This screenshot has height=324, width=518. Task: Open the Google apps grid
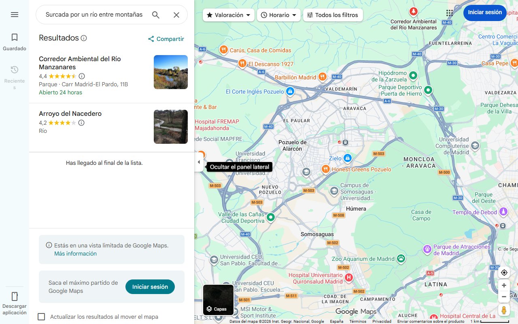[x=449, y=13]
